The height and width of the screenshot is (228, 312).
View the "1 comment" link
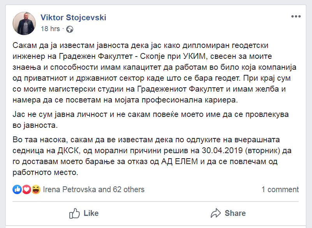point(280,190)
